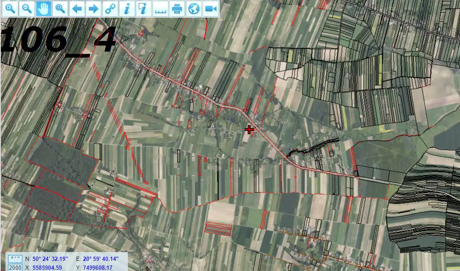Click the X coordinate value 5585904.59
This screenshot has height=271, width=460.
47,268
